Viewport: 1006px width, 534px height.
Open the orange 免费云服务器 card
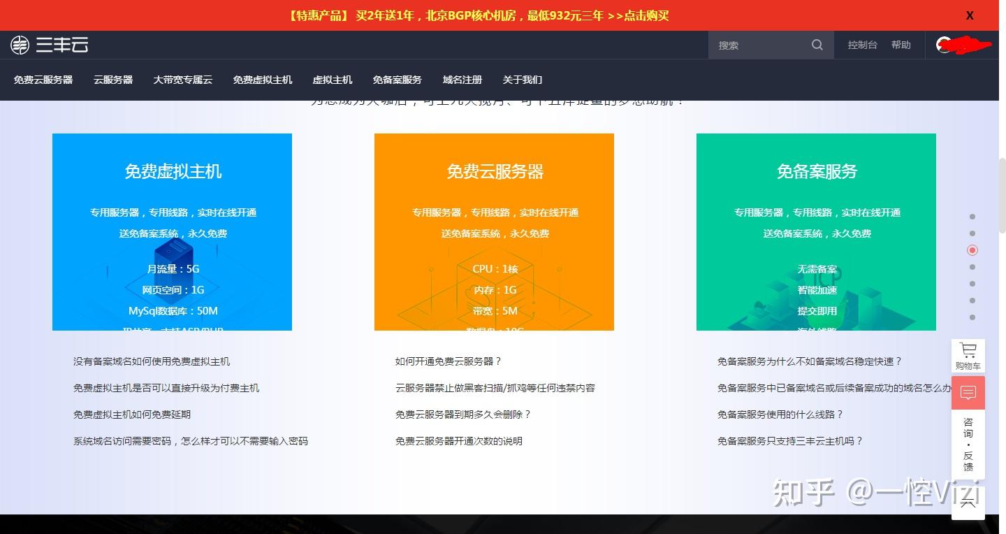[494, 232]
